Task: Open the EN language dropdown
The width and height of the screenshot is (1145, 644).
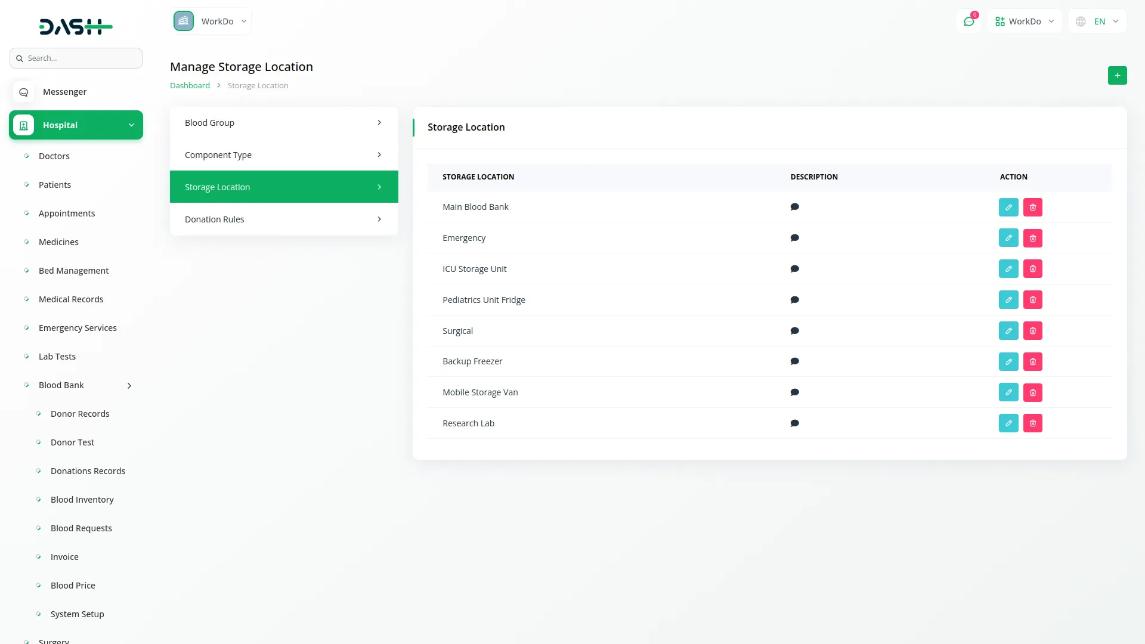Action: tap(1097, 21)
